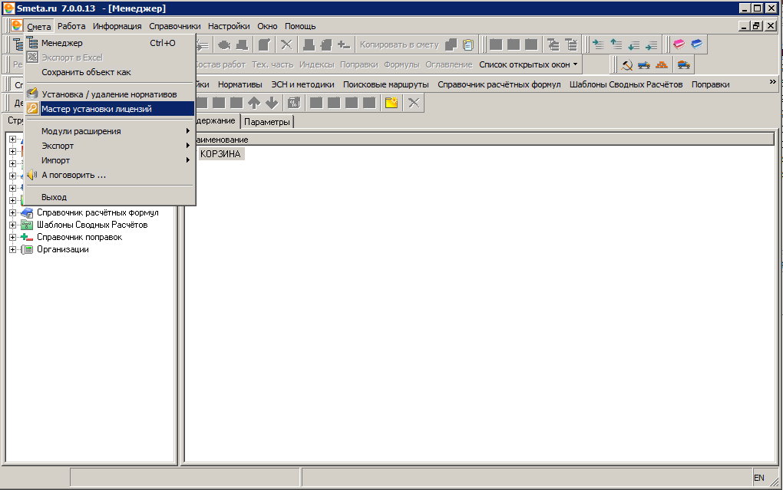Expand the 'Справочник расчётных формул' tree node
This screenshot has height=490, width=783.
[x=12, y=212]
